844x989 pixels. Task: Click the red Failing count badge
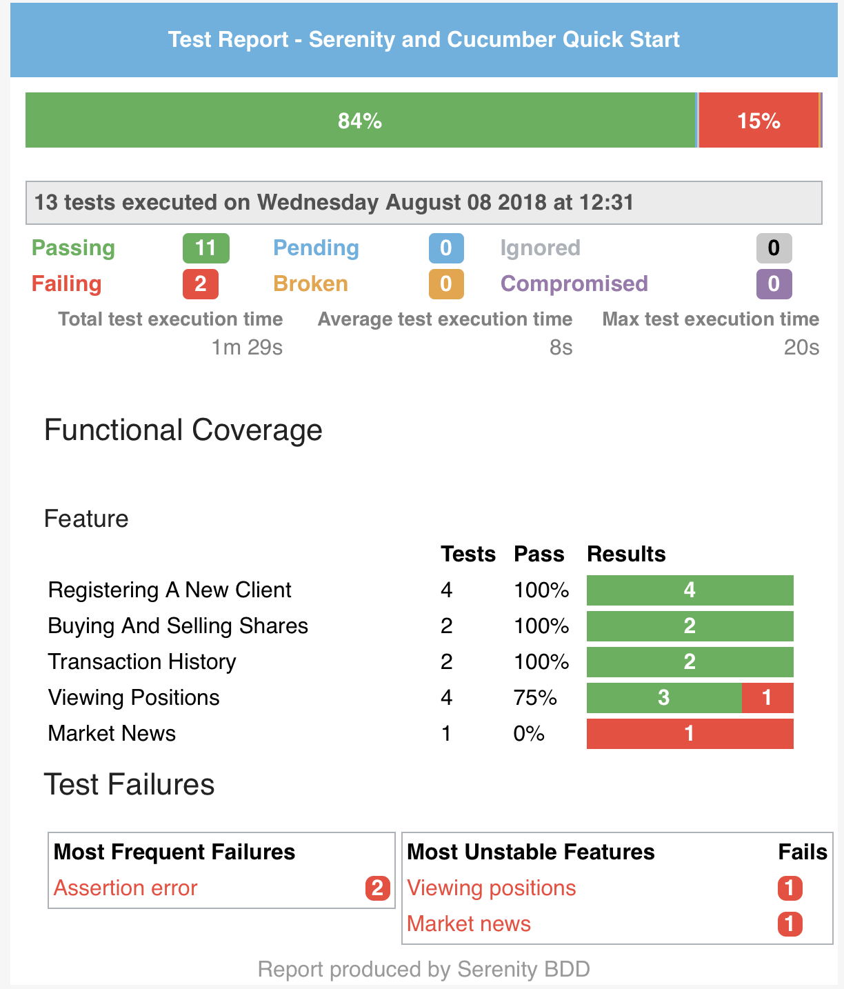pyautogui.click(x=201, y=284)
